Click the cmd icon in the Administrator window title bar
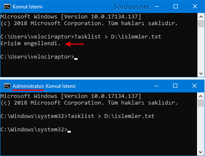The height and width of the screenshot is (156, 205). [x=7, y=86]
